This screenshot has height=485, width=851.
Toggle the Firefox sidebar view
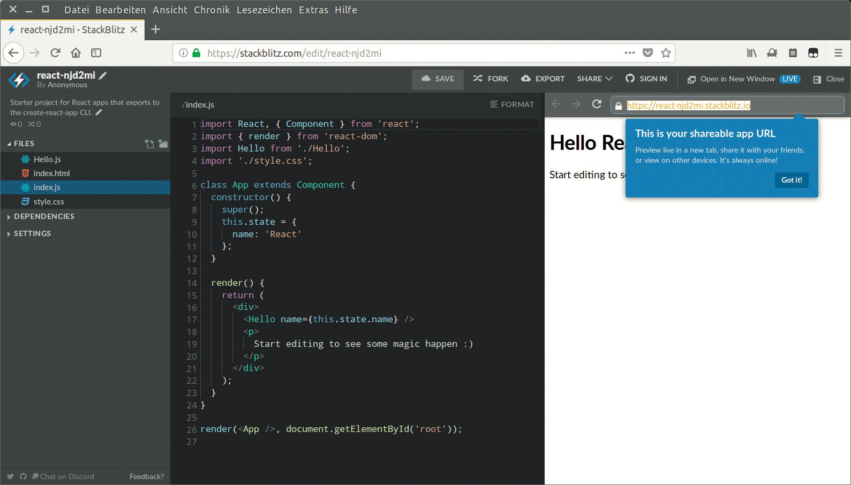pyautogui.click(x=96, y=53)
